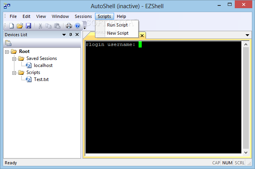Close the active terminal tab

(x=142, y=35)
